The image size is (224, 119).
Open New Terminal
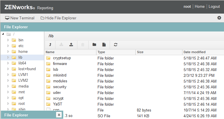click(x=20, y=18)
